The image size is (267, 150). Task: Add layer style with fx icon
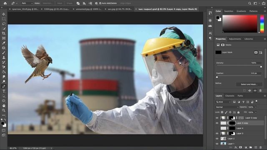pyautogui.click(x=236, y=147)
